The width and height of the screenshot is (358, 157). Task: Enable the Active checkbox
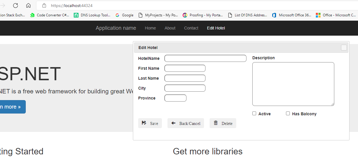254,114
